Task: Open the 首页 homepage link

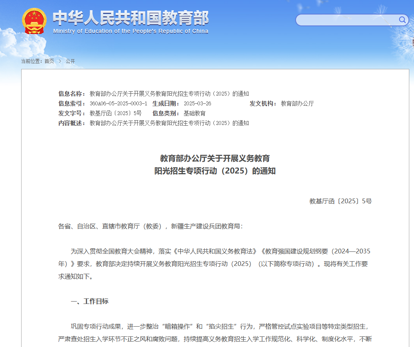Action: [x=49, y=61]
